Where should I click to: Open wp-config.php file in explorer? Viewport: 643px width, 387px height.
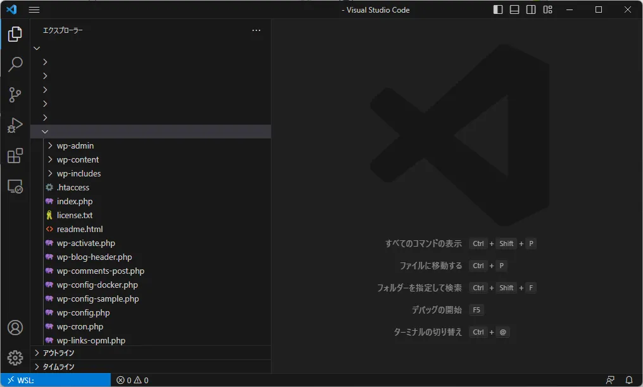(x=83, y=312)
